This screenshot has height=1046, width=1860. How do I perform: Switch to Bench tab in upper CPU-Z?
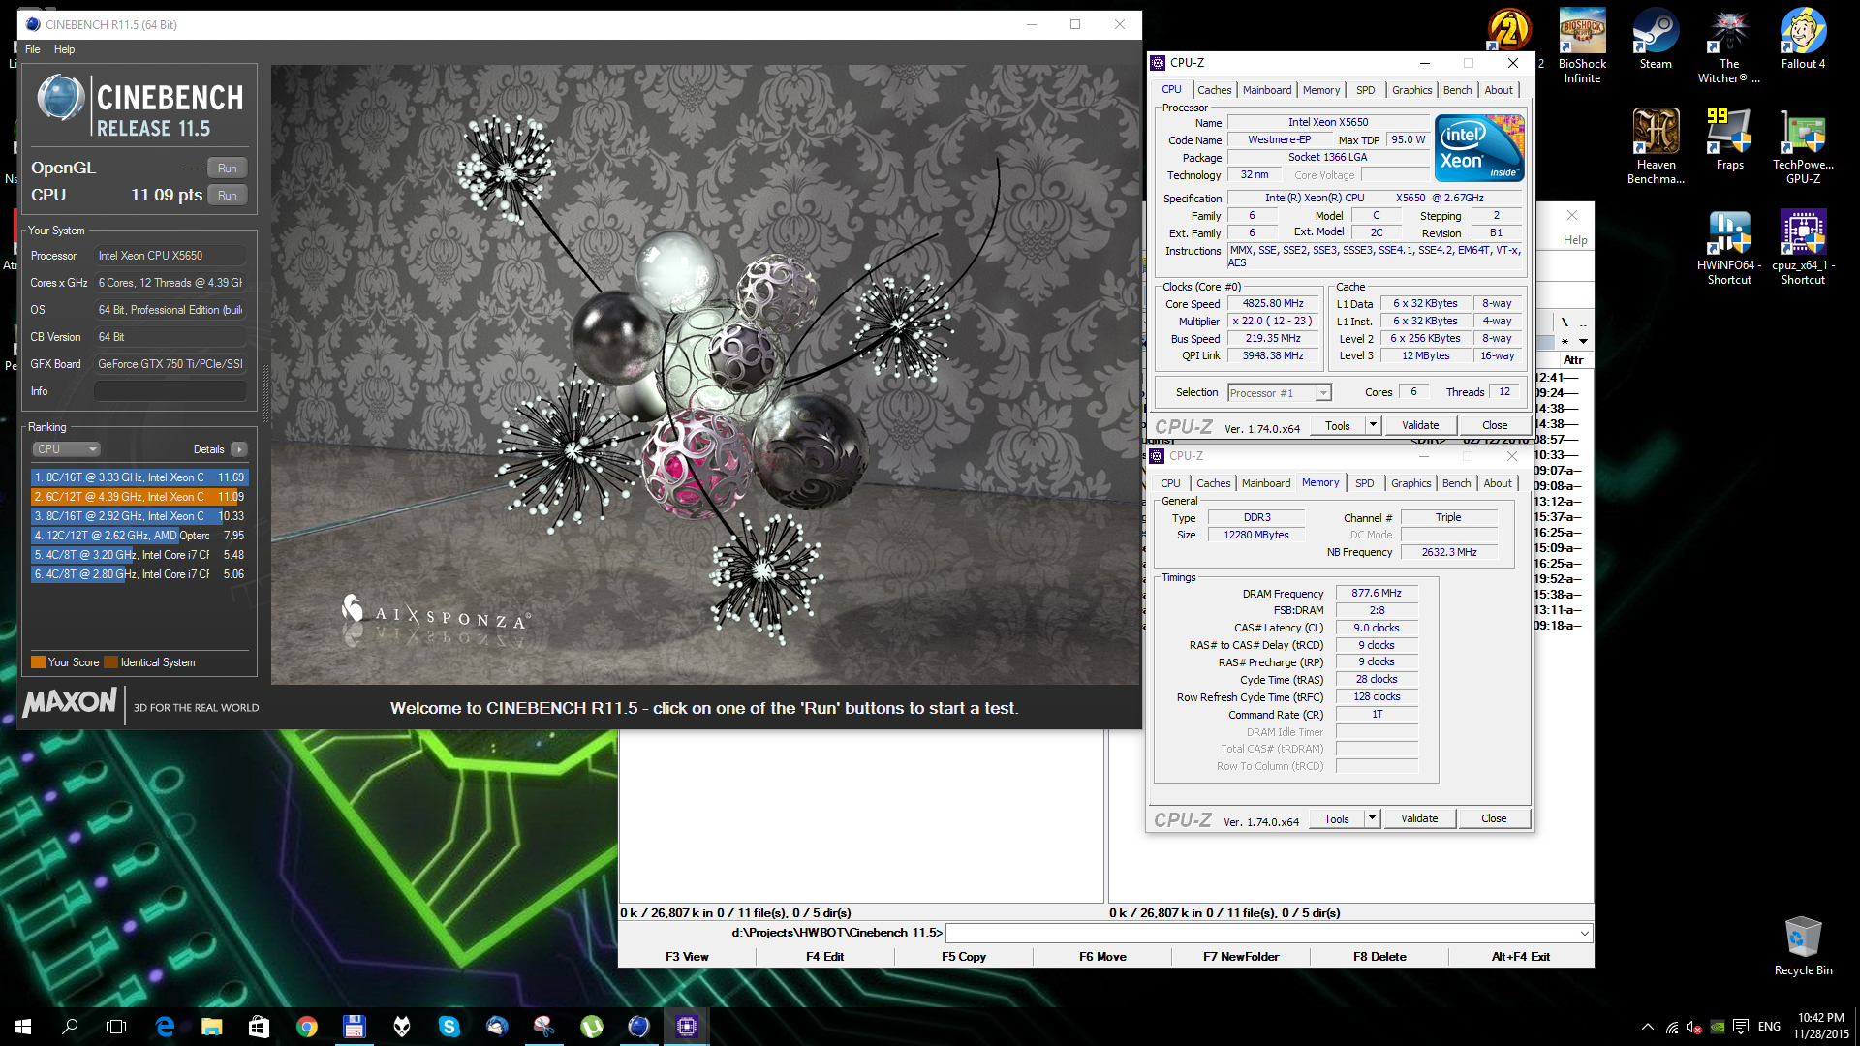1457,90
